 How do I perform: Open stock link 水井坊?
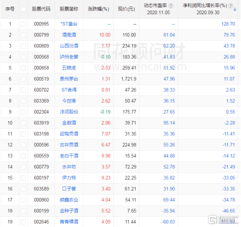[x=69, y=167]
